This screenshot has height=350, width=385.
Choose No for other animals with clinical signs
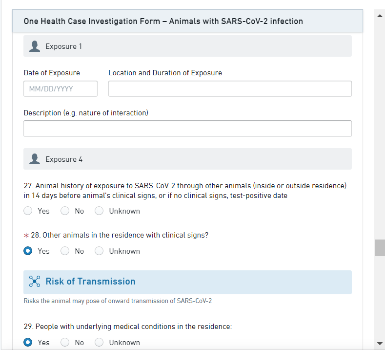tap(65, 251)
